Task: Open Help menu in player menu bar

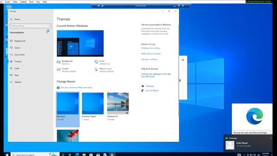Action: click(x=45, y=2)
